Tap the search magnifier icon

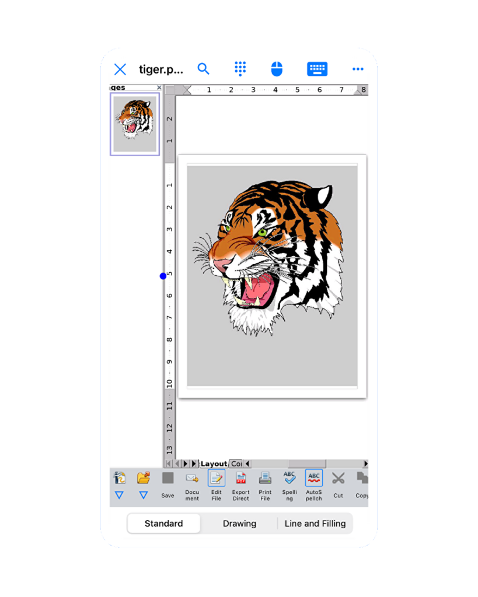point(203,69)
